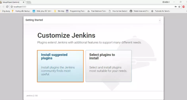187x100 pixels.
Task: Close the SetupWizard browser tab
Action: click(24, 2)
